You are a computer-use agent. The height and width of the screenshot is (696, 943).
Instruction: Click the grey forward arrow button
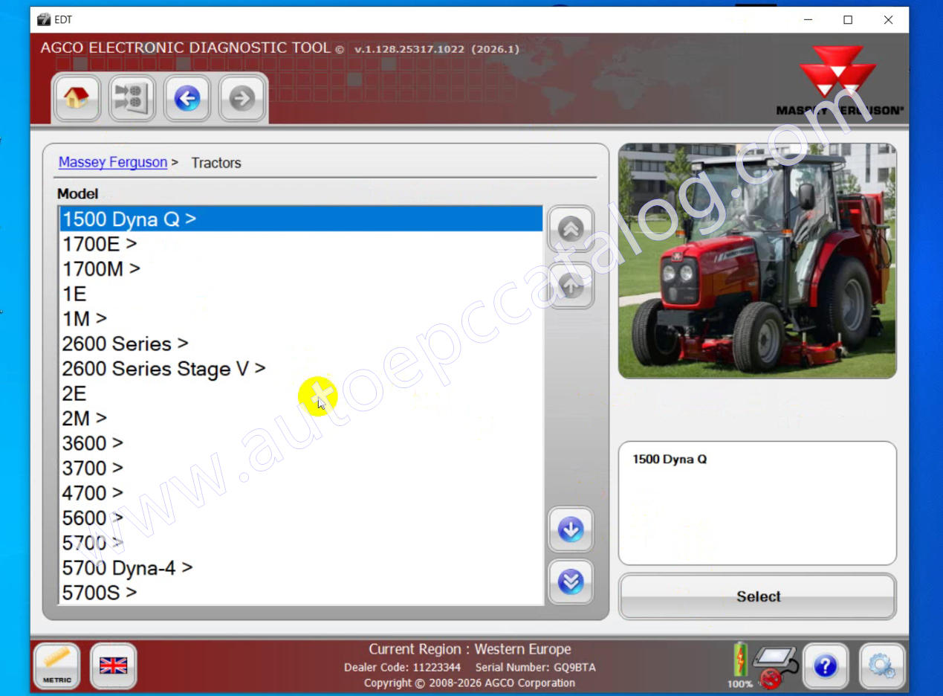pyautogui.click(x=242, y=98)
